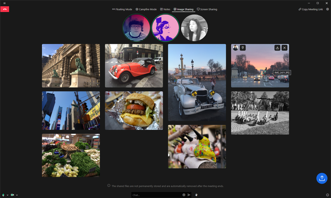Click the red hang up call button
Image resolution: width=331 pixels, height=198 pixels.
click(x=5, y=9)
